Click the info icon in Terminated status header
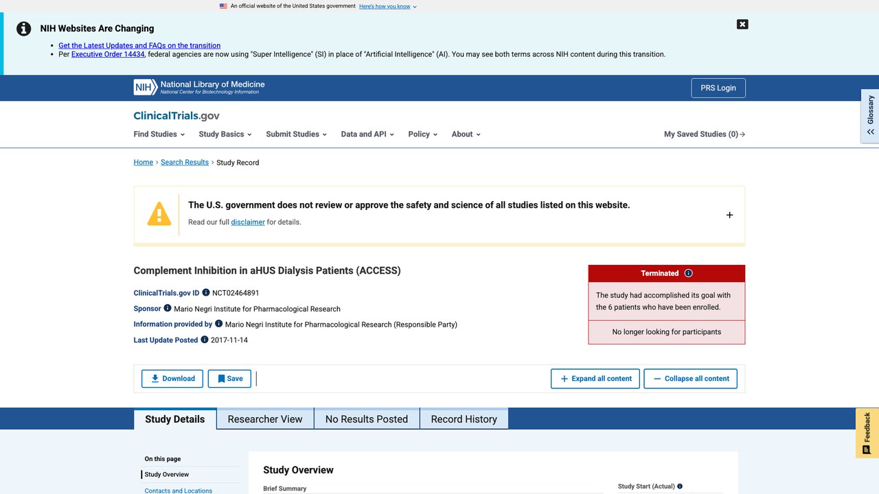Image resolution: width=879 pixels, height=494 pixels. coord(689,273)
